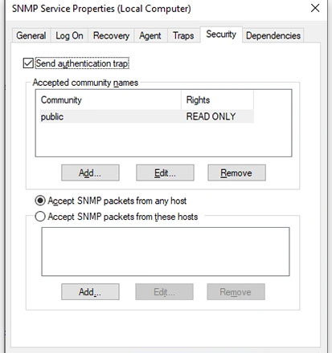Click the disabled Edit button for hosts
Screen dimensions: 332x353
(x=164, y=292)
